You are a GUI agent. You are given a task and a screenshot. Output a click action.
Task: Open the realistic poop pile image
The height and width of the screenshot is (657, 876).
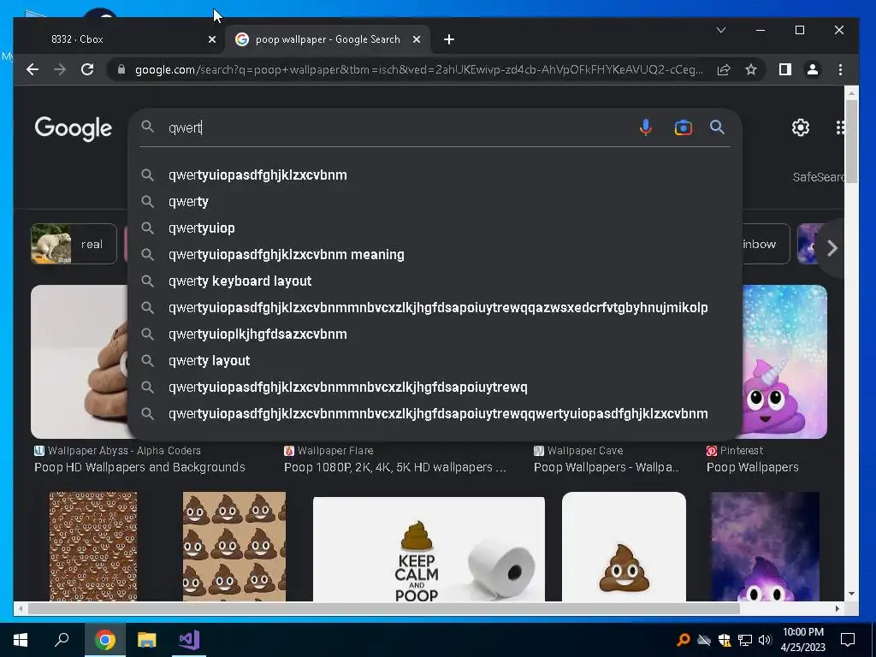click(x=80, y=362)
